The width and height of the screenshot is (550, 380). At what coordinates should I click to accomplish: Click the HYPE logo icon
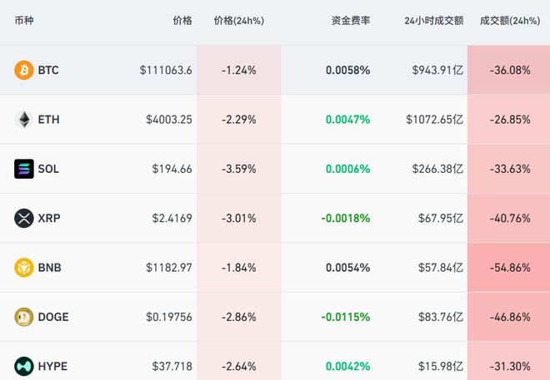[24, 366]
